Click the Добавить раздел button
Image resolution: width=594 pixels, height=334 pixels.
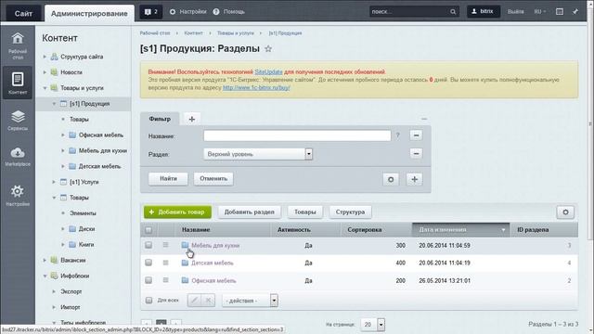(x=250, y=212)
